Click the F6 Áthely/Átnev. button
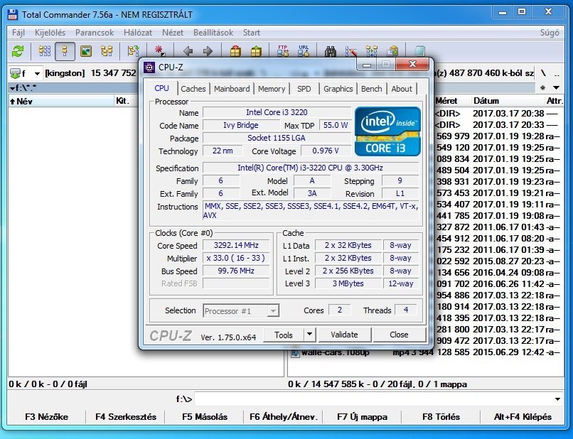Image resolution: width=573 pixels, height=439 pixels. [284, 417]
